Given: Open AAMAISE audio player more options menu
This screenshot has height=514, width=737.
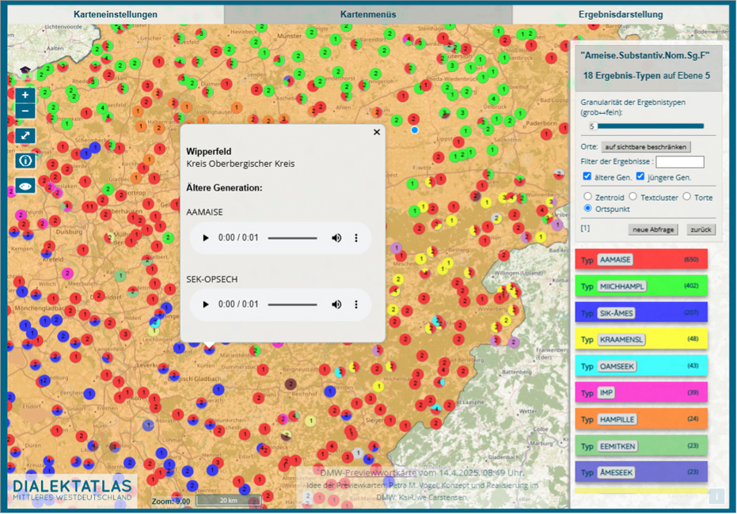Looking at the screenshot, I should coord(356,238).
